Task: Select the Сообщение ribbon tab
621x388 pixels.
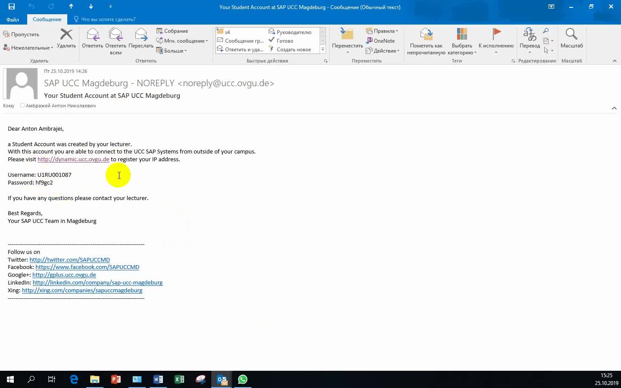Action: pyautogui.click(x=47, y=19)
